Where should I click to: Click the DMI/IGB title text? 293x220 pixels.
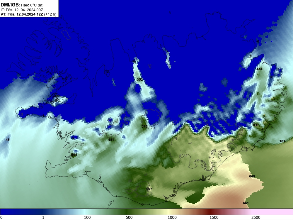tap(10, 5)
